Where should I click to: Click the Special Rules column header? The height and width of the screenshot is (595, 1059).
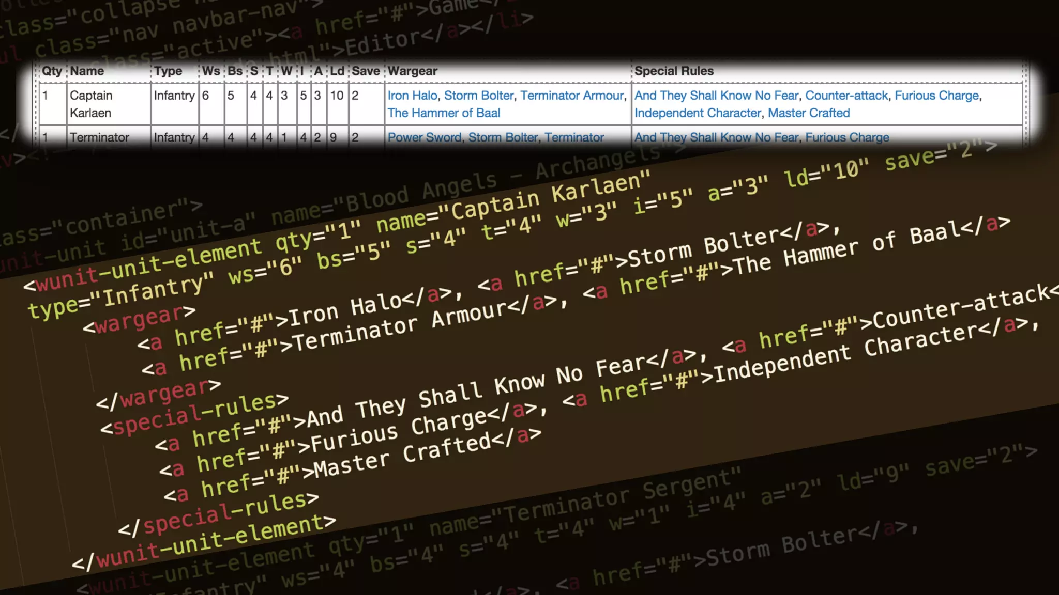point(674,71)
